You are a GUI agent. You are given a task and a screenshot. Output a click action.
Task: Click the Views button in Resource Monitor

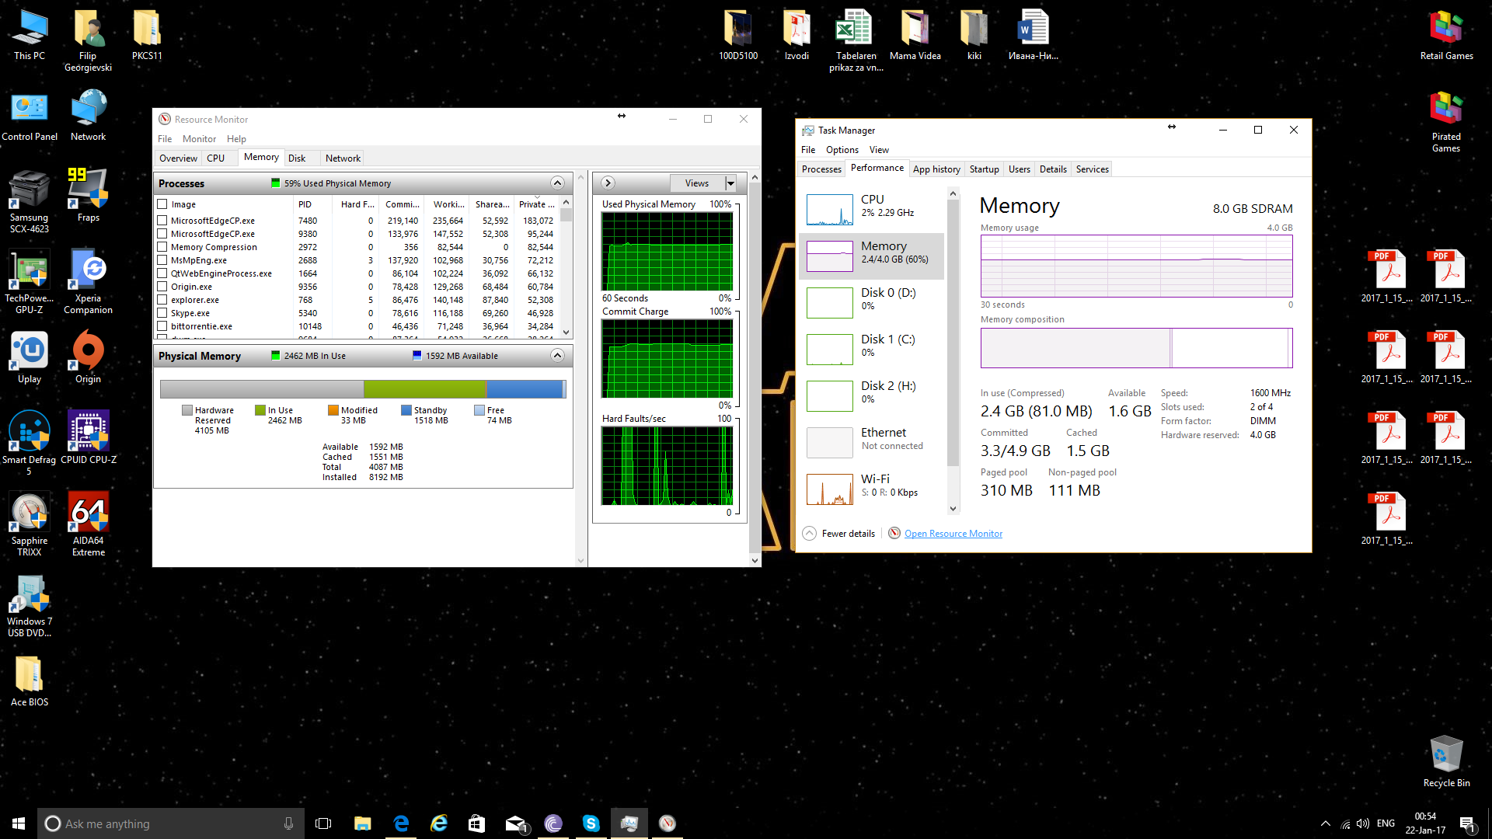(697, 183)
